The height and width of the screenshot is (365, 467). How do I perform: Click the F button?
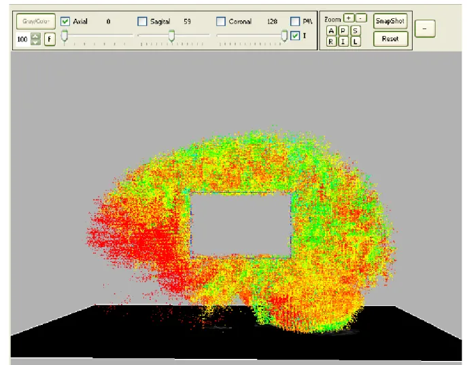tap(50, 39)
